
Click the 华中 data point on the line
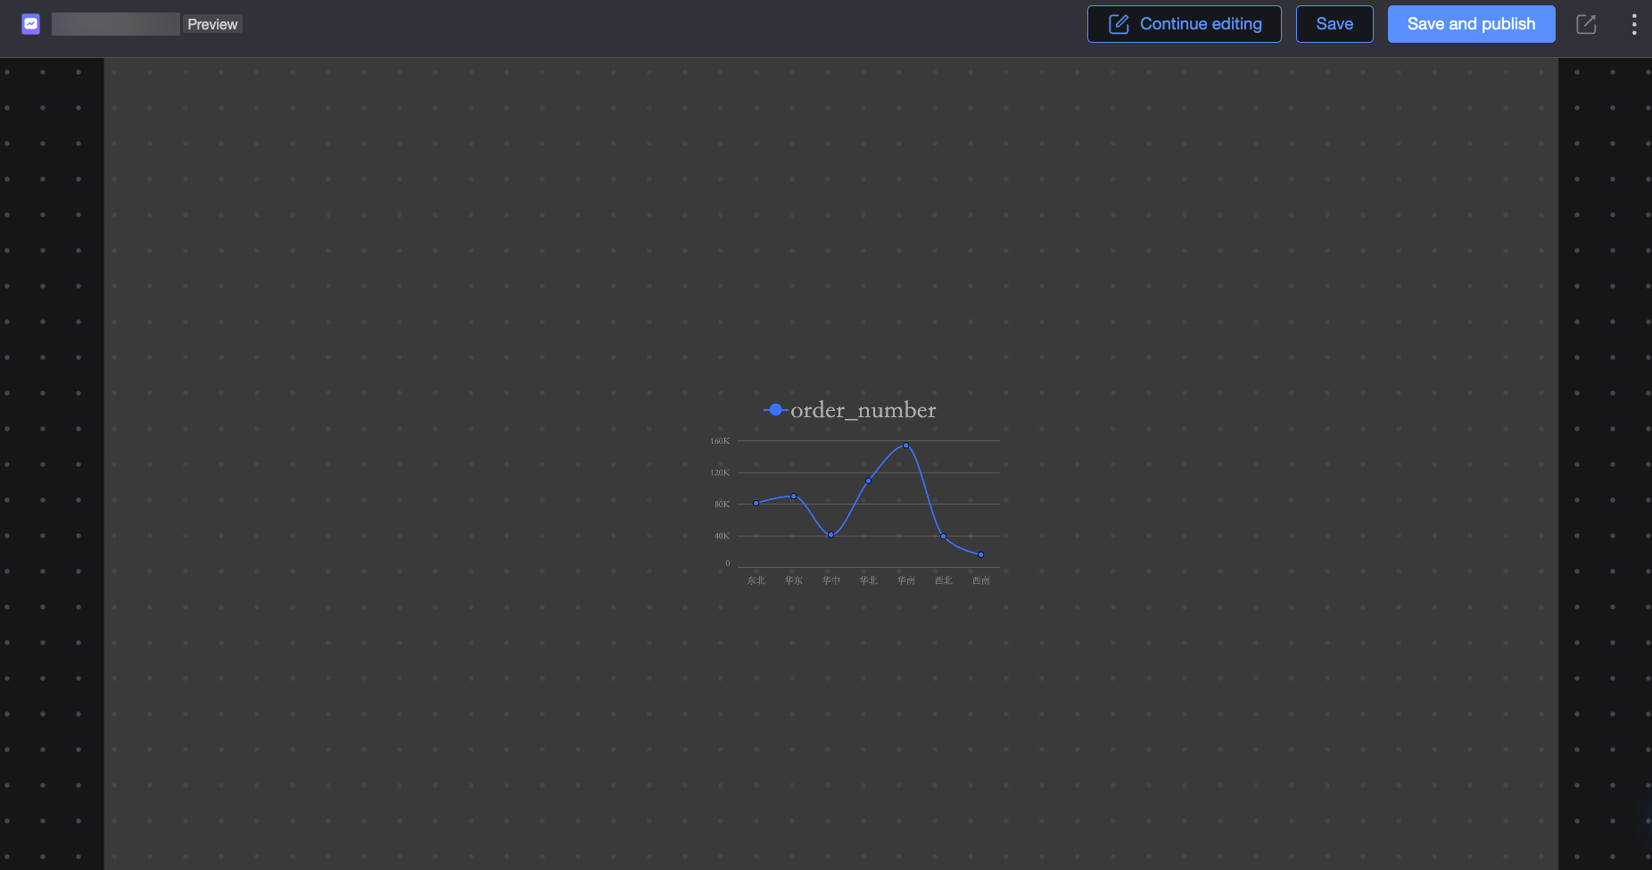(831, 535)
